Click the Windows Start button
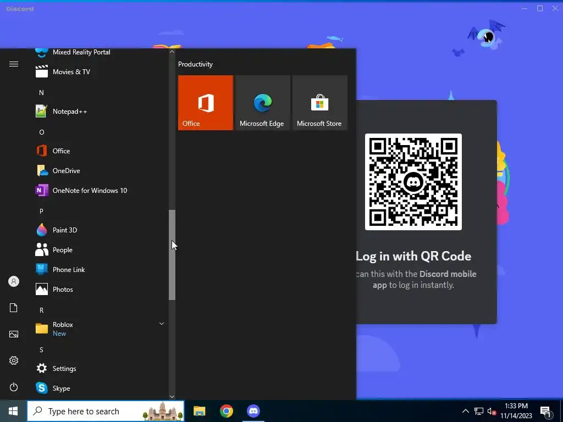 coord(13,411)
